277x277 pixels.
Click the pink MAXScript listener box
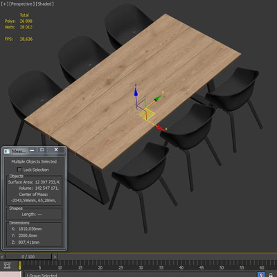coord(10,274)
